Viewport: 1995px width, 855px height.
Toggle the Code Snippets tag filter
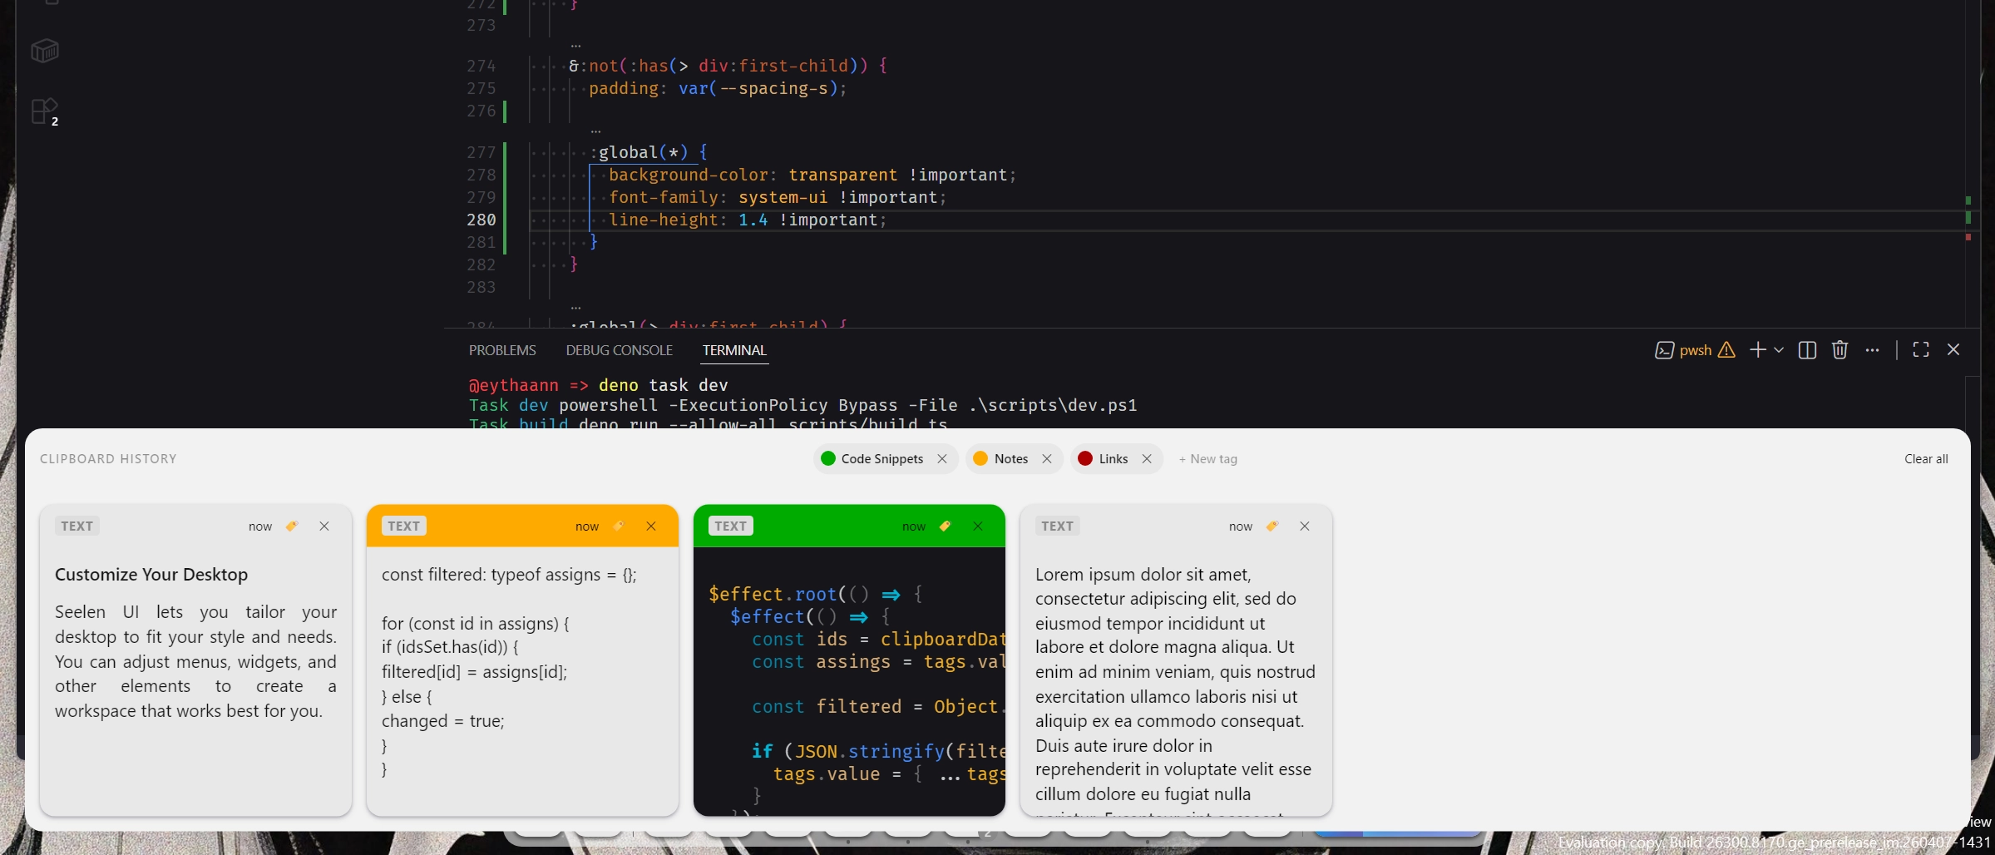880,459
